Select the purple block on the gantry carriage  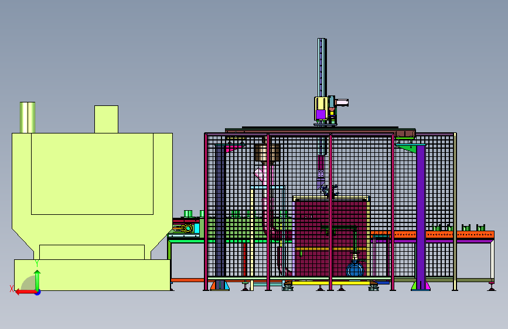tap(321, 114)
